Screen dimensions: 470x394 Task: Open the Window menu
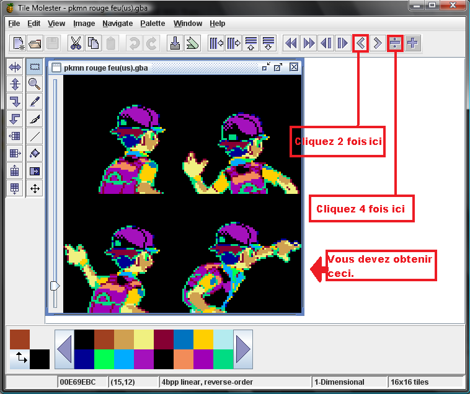(188, 24)
